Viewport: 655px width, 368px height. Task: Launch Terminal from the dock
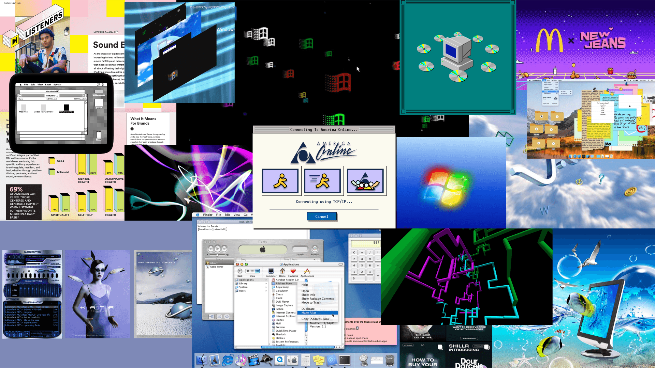[345, 360]
